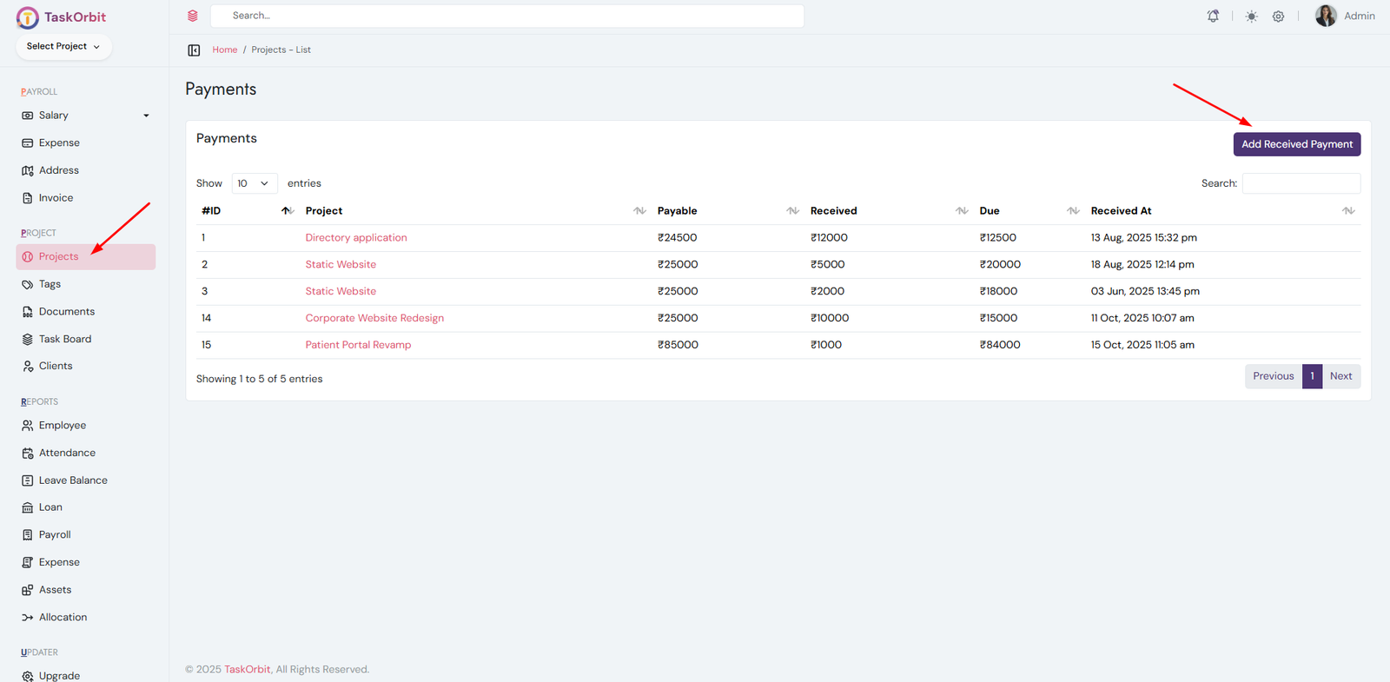Click the "Showing 1 to 5 of 5 entries" text
This screenshot has width=1390, height=682.
259,380
